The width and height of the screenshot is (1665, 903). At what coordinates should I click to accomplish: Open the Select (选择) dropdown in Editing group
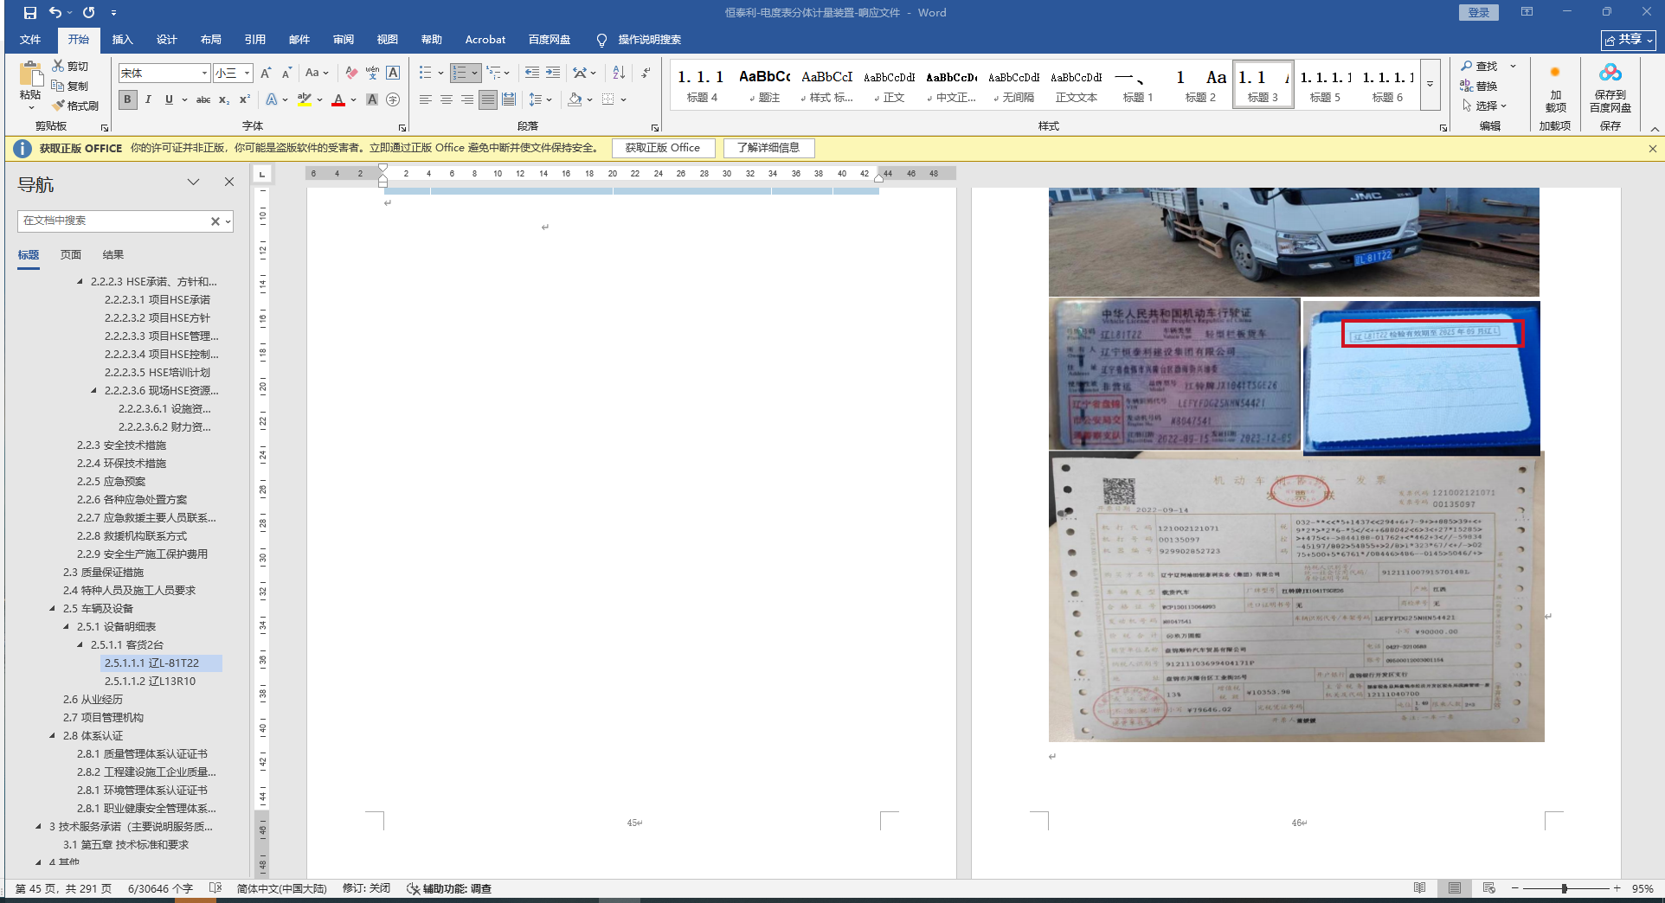coord(1485,106)
